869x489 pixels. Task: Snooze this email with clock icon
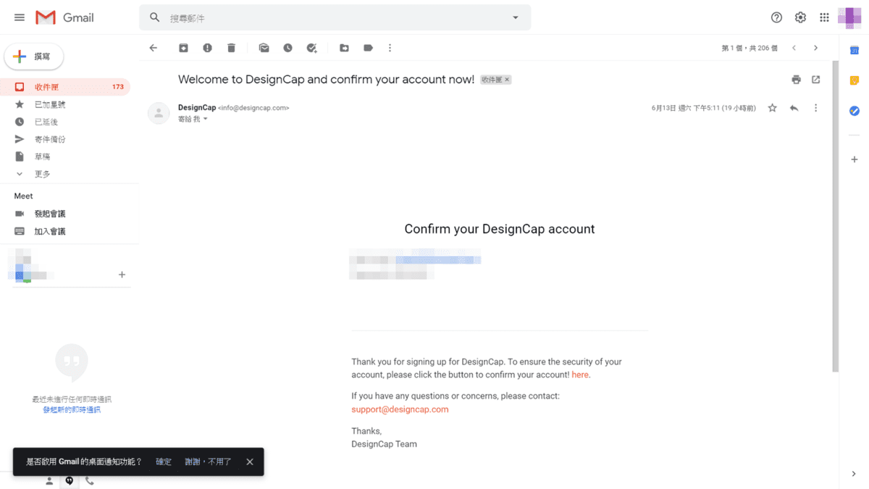[287, 48]
